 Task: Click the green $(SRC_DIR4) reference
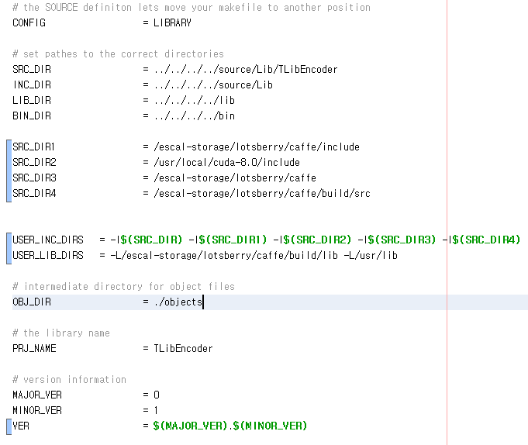pyautogui.click(x=486, y=240)
